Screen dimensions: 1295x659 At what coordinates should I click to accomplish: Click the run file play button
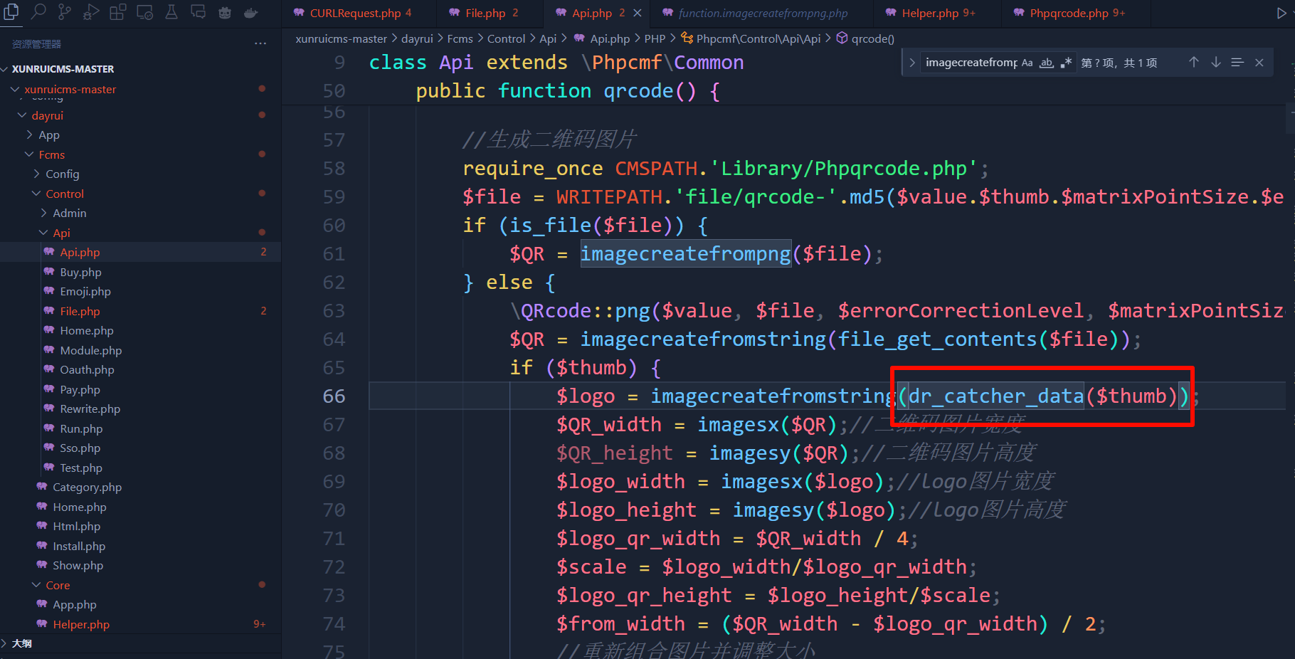[x=1281, y=13]
